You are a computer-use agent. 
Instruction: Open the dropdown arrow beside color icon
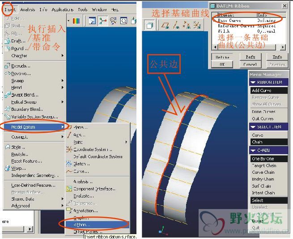click(68, 21)
